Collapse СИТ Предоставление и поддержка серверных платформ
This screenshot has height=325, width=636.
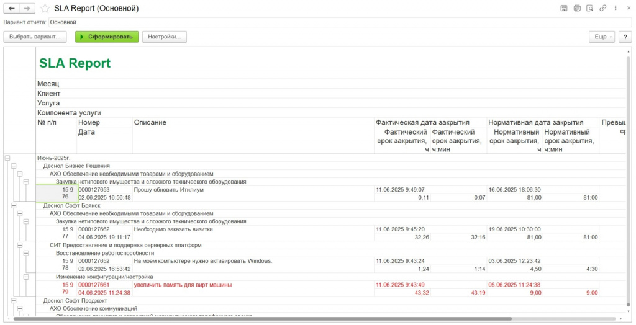(x=20, y=245)
